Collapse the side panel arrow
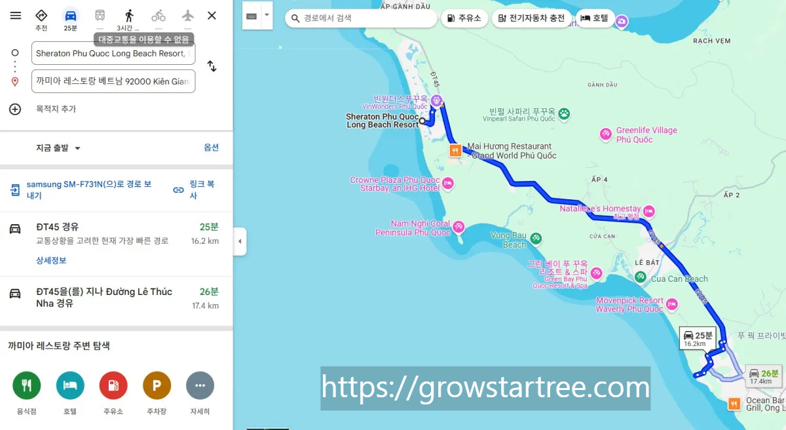The image size is (786, 430). 240,241
